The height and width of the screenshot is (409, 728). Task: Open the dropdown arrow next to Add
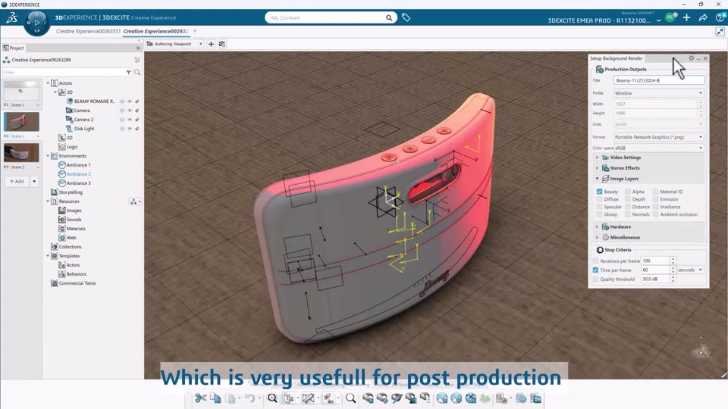pyautogui.click(x=34, y=181)
